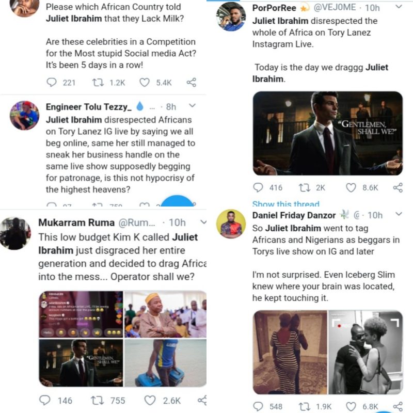Image resolution: width=413 pixels, height=413 pixels.
Task: Like the Lack Milk tweet
Action: 145,82
